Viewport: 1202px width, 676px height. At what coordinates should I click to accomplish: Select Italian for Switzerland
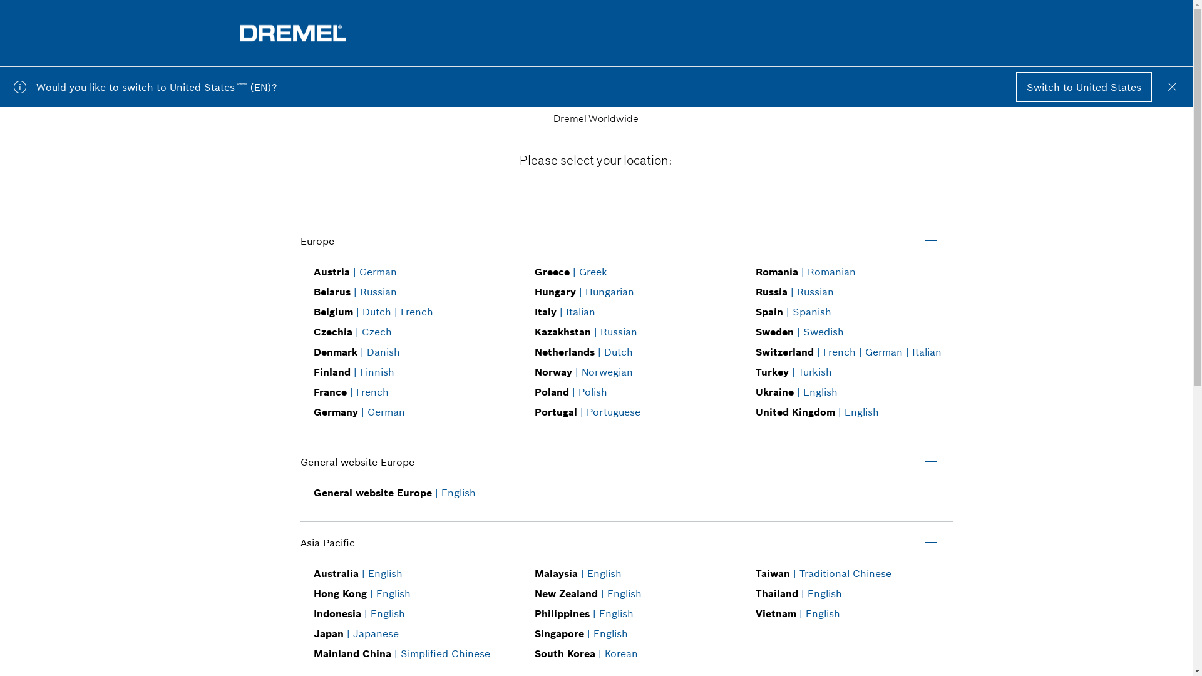tap(926, 352)
